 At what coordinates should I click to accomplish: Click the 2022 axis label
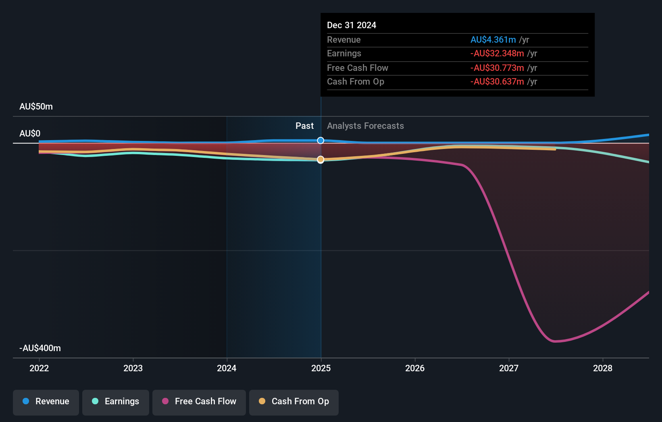coord(39,368)
